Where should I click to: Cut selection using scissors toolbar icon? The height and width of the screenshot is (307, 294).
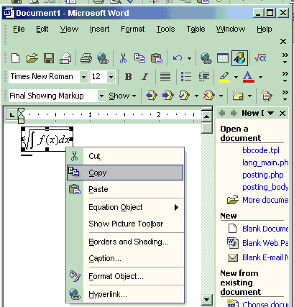click(123, 58)
